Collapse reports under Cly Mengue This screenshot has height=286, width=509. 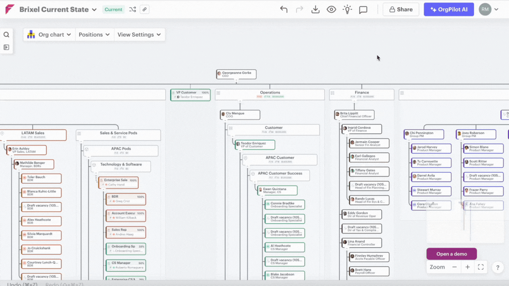(225, 120)
